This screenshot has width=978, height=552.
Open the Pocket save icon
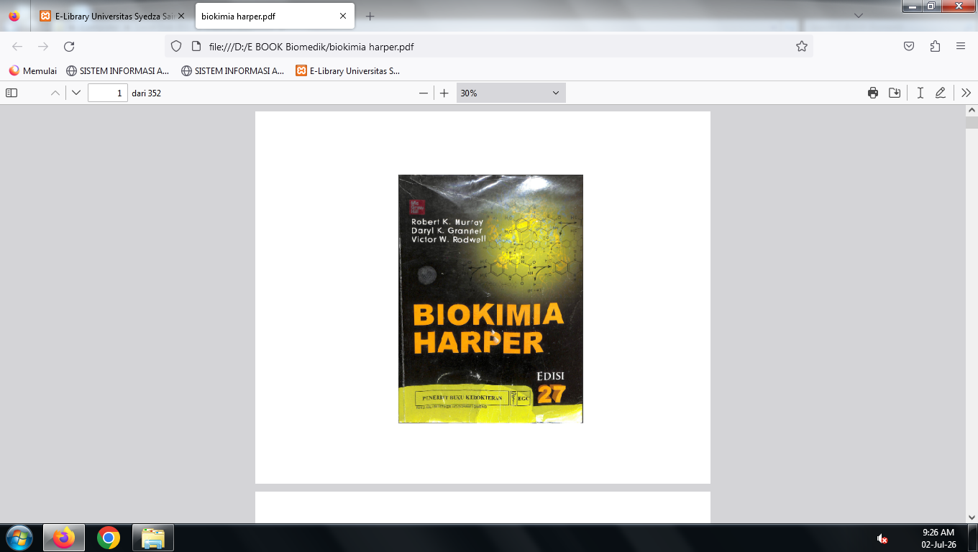pos(909,47)
